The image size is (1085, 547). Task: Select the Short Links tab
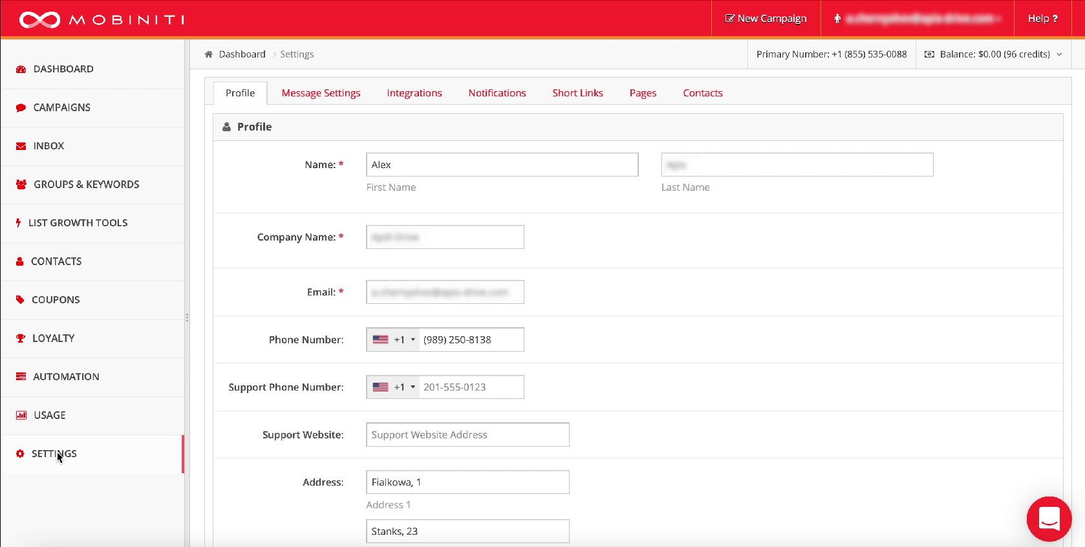click(x=577, y=93)
